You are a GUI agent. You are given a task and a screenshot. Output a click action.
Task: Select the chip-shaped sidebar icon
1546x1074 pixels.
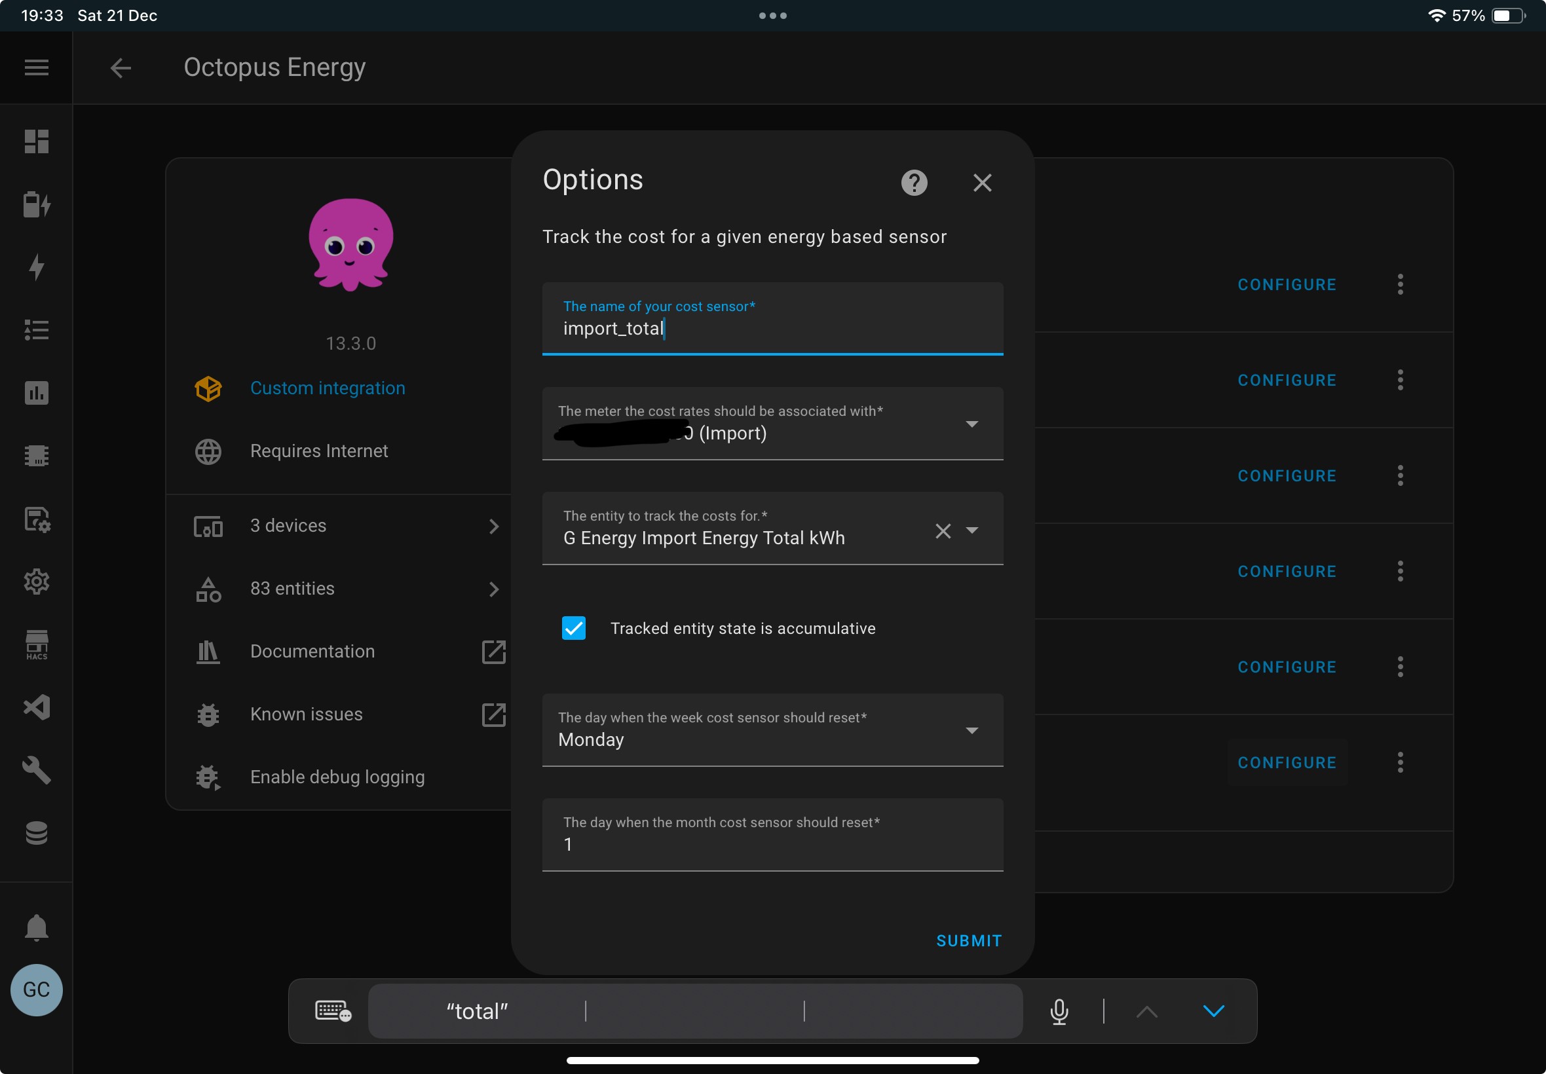(36, 456)
